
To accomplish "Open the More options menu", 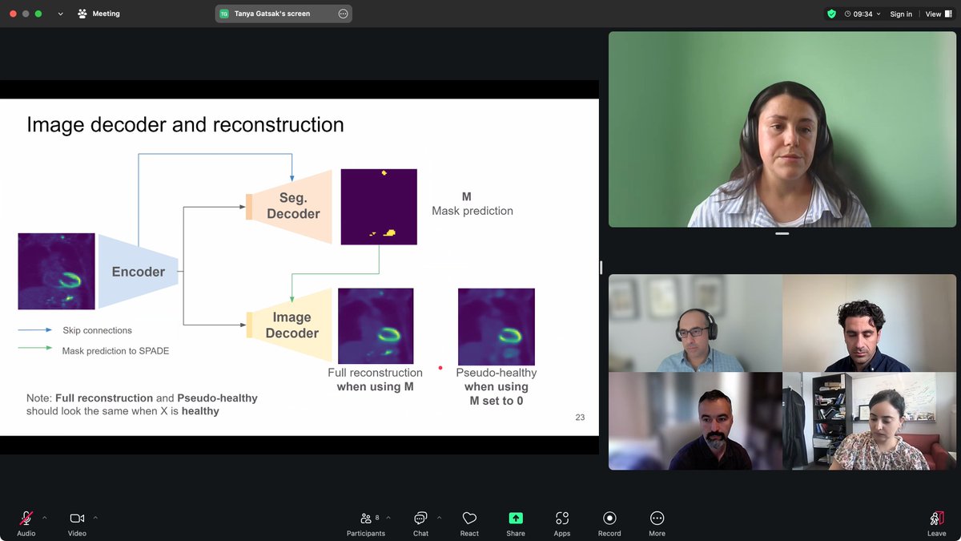I will tap(657, 523).
